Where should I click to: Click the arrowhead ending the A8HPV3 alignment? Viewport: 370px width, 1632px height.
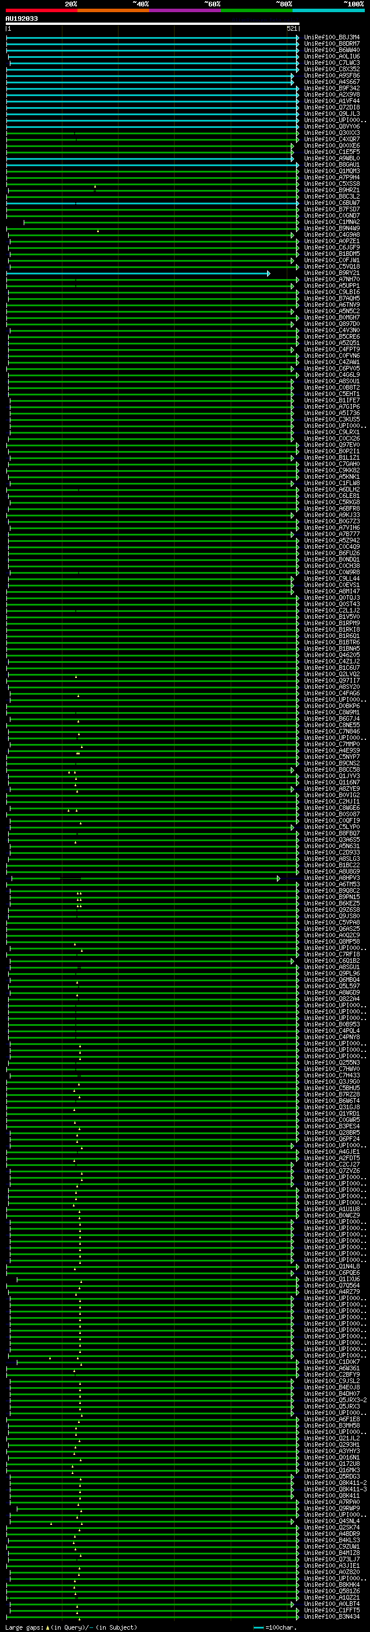278,878
